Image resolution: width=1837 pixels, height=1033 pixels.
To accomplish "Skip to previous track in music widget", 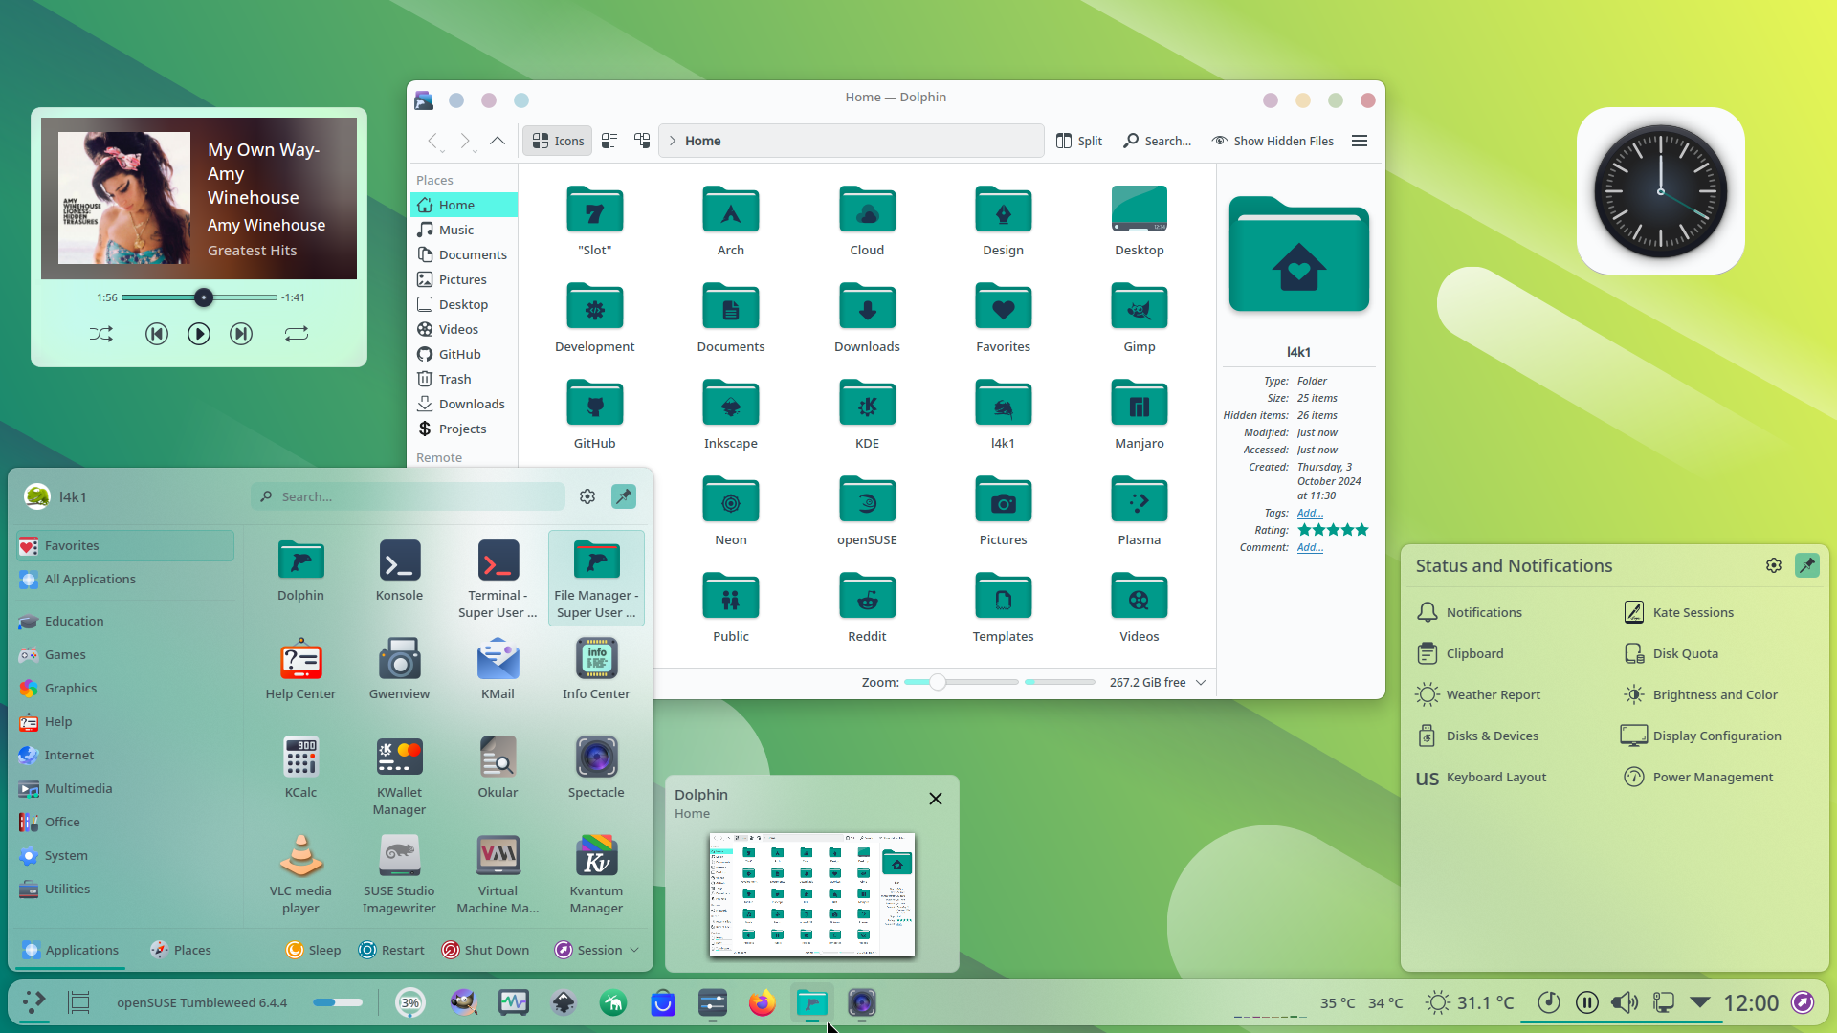I will click(156, 334).
